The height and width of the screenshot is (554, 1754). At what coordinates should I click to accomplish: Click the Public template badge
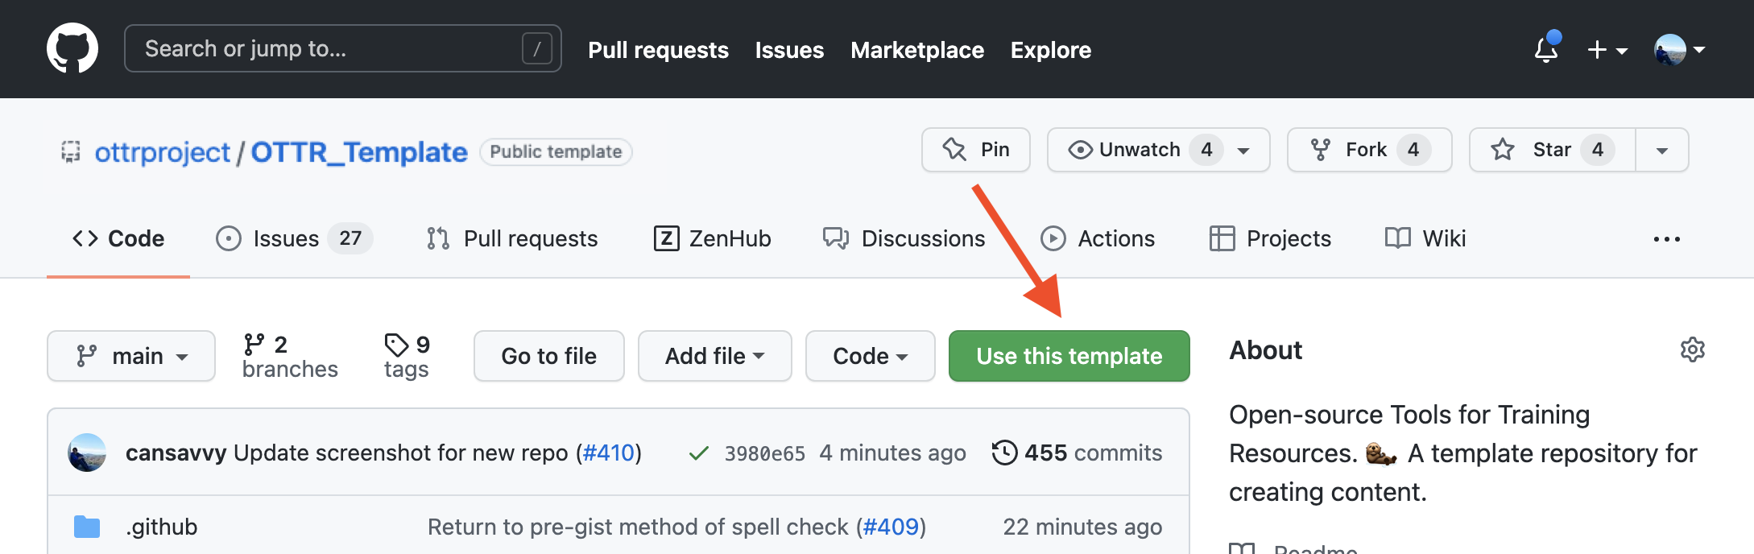coord(556,151)
